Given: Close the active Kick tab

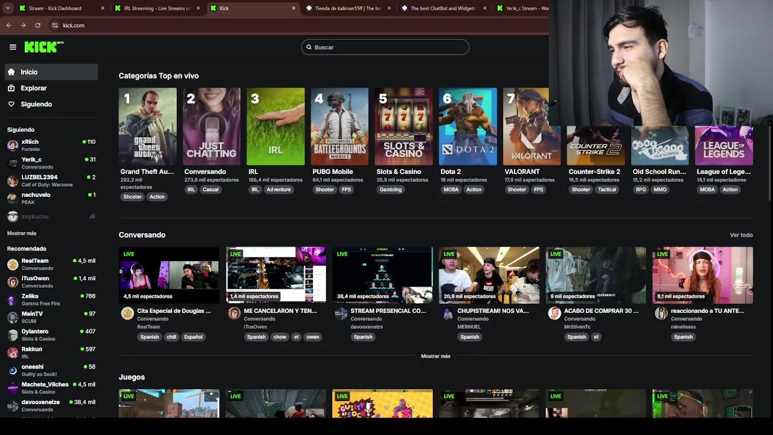Looking at the screenshot, I should tap(293, 8).
